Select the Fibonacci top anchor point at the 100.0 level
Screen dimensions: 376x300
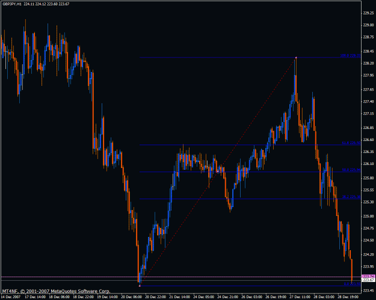pos(296,58)
